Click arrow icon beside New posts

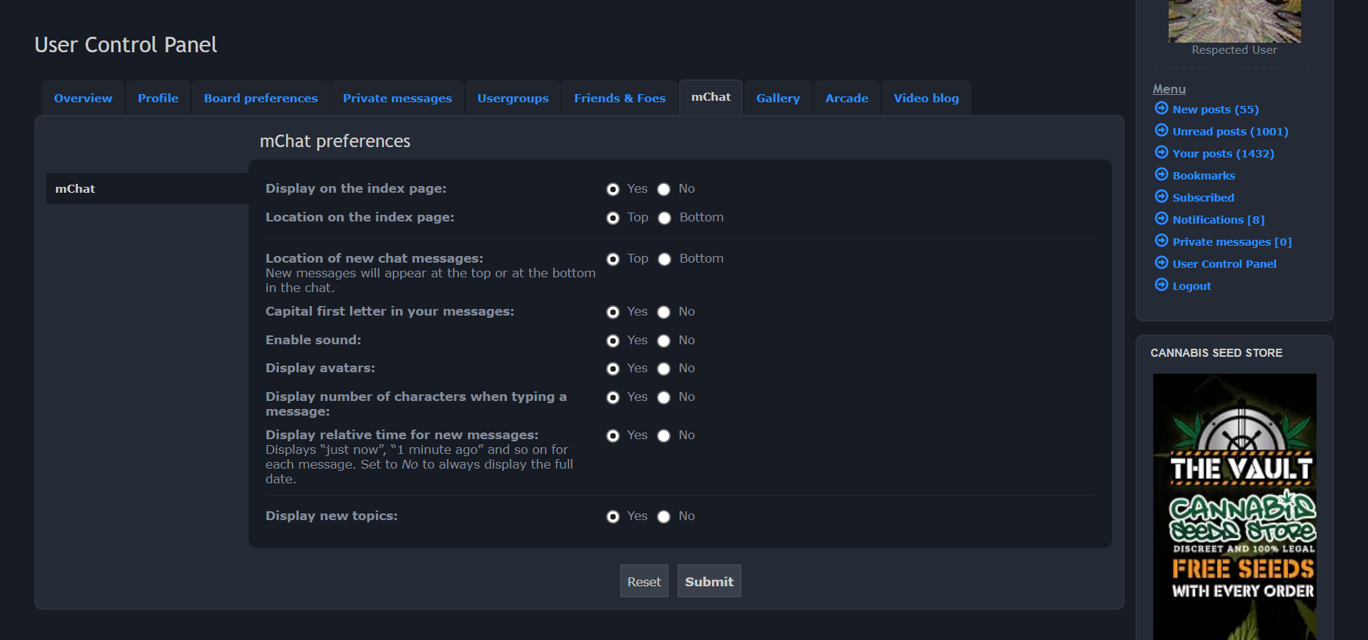(1161, 108)
